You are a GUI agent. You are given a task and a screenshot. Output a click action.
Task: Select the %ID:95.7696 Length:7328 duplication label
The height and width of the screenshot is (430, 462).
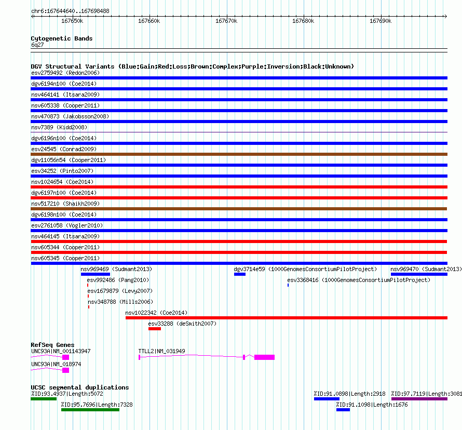click(x=97, y=405)
